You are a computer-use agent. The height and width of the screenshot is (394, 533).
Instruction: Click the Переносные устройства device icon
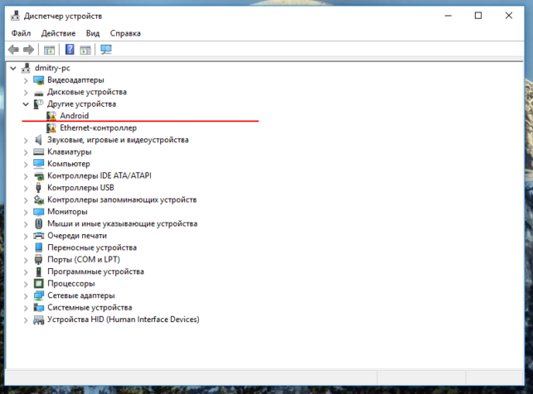tap(39, 247)
